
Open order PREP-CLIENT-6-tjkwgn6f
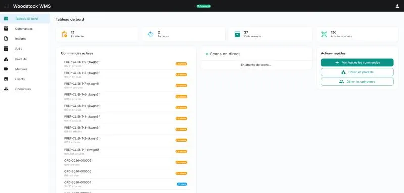click(126, 96)
